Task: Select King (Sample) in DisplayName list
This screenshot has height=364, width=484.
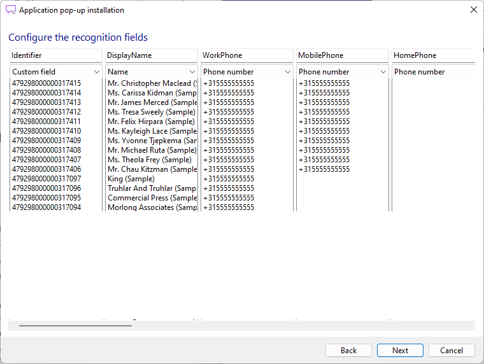Action: (x=131, y=179)
